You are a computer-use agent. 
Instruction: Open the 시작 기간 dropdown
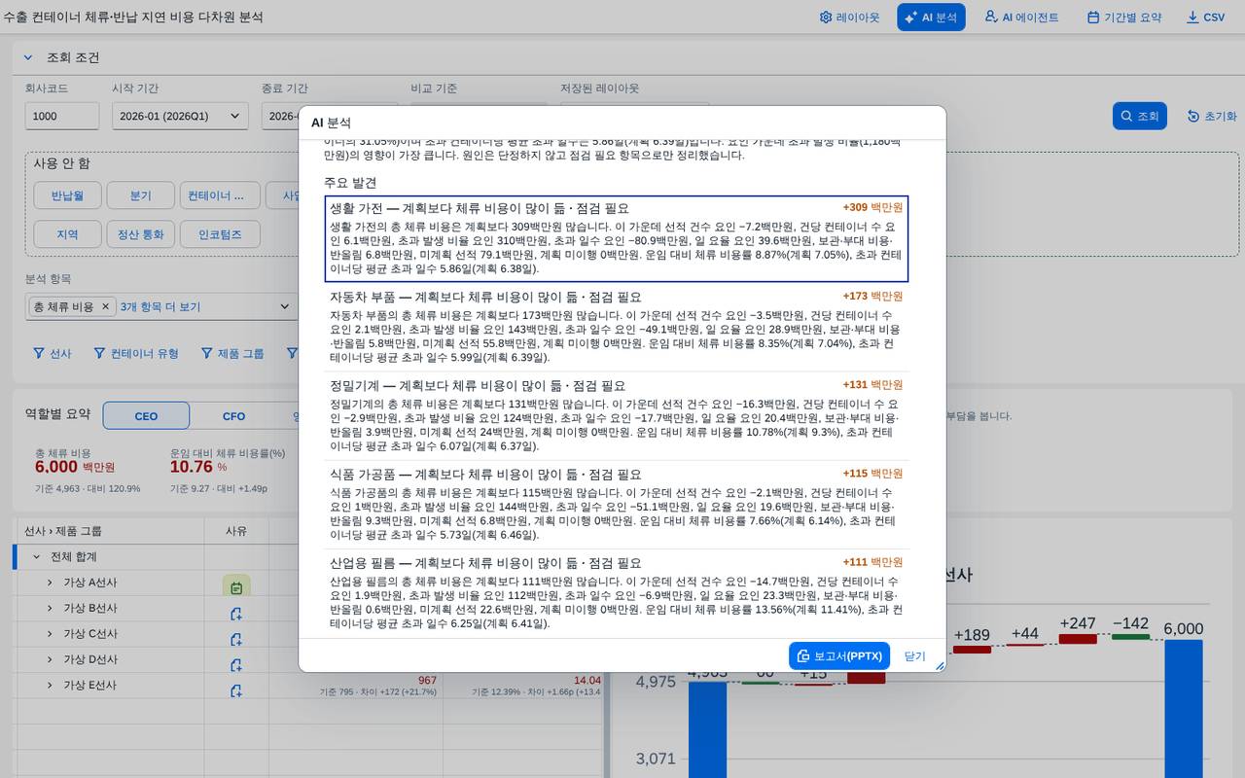pyautogui.click(x=180, y=116)
